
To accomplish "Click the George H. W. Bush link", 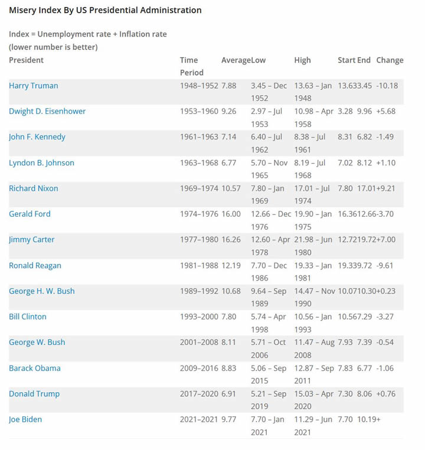I will point(42,291).
